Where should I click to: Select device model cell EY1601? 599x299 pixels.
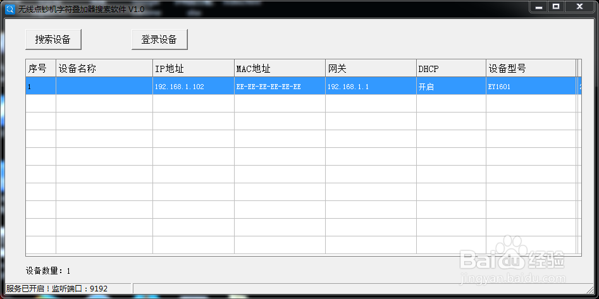coord(531,87)
